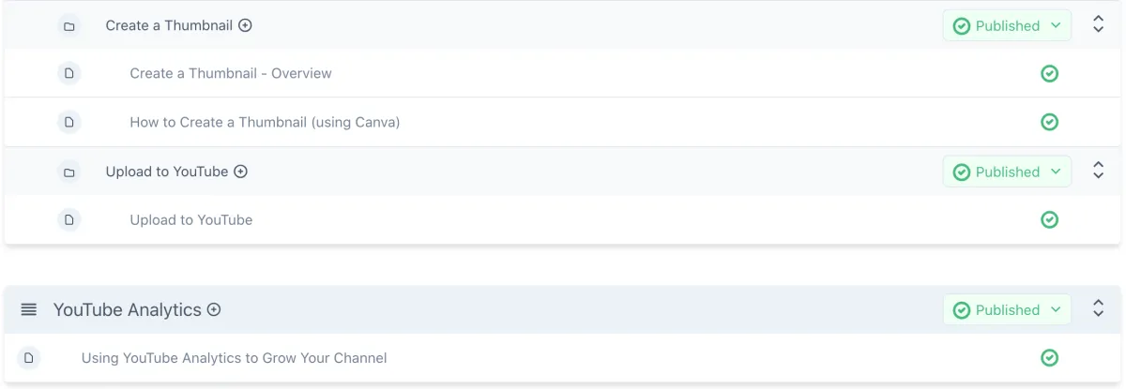Toggle published checkmark on Upload to YouTube lesson
1126x389 pixels.
point(1050,219)
